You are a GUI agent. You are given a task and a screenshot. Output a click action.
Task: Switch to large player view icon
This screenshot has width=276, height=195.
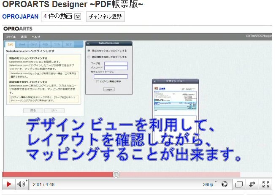click(x=239, y=184)
